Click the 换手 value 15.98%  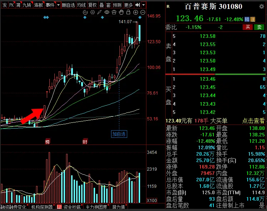click(256, 154)
